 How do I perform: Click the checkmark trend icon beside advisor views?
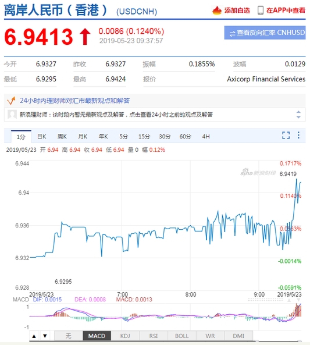[11, 101]
